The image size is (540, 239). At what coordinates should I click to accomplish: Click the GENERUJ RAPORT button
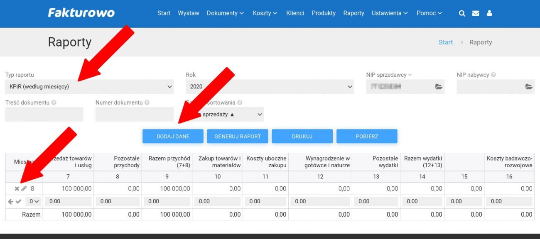pyautogui.click(x=238, y=137)
